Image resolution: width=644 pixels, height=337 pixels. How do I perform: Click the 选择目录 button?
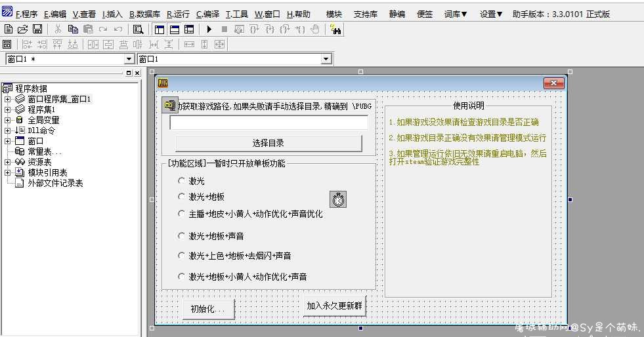tap(268, 143)
